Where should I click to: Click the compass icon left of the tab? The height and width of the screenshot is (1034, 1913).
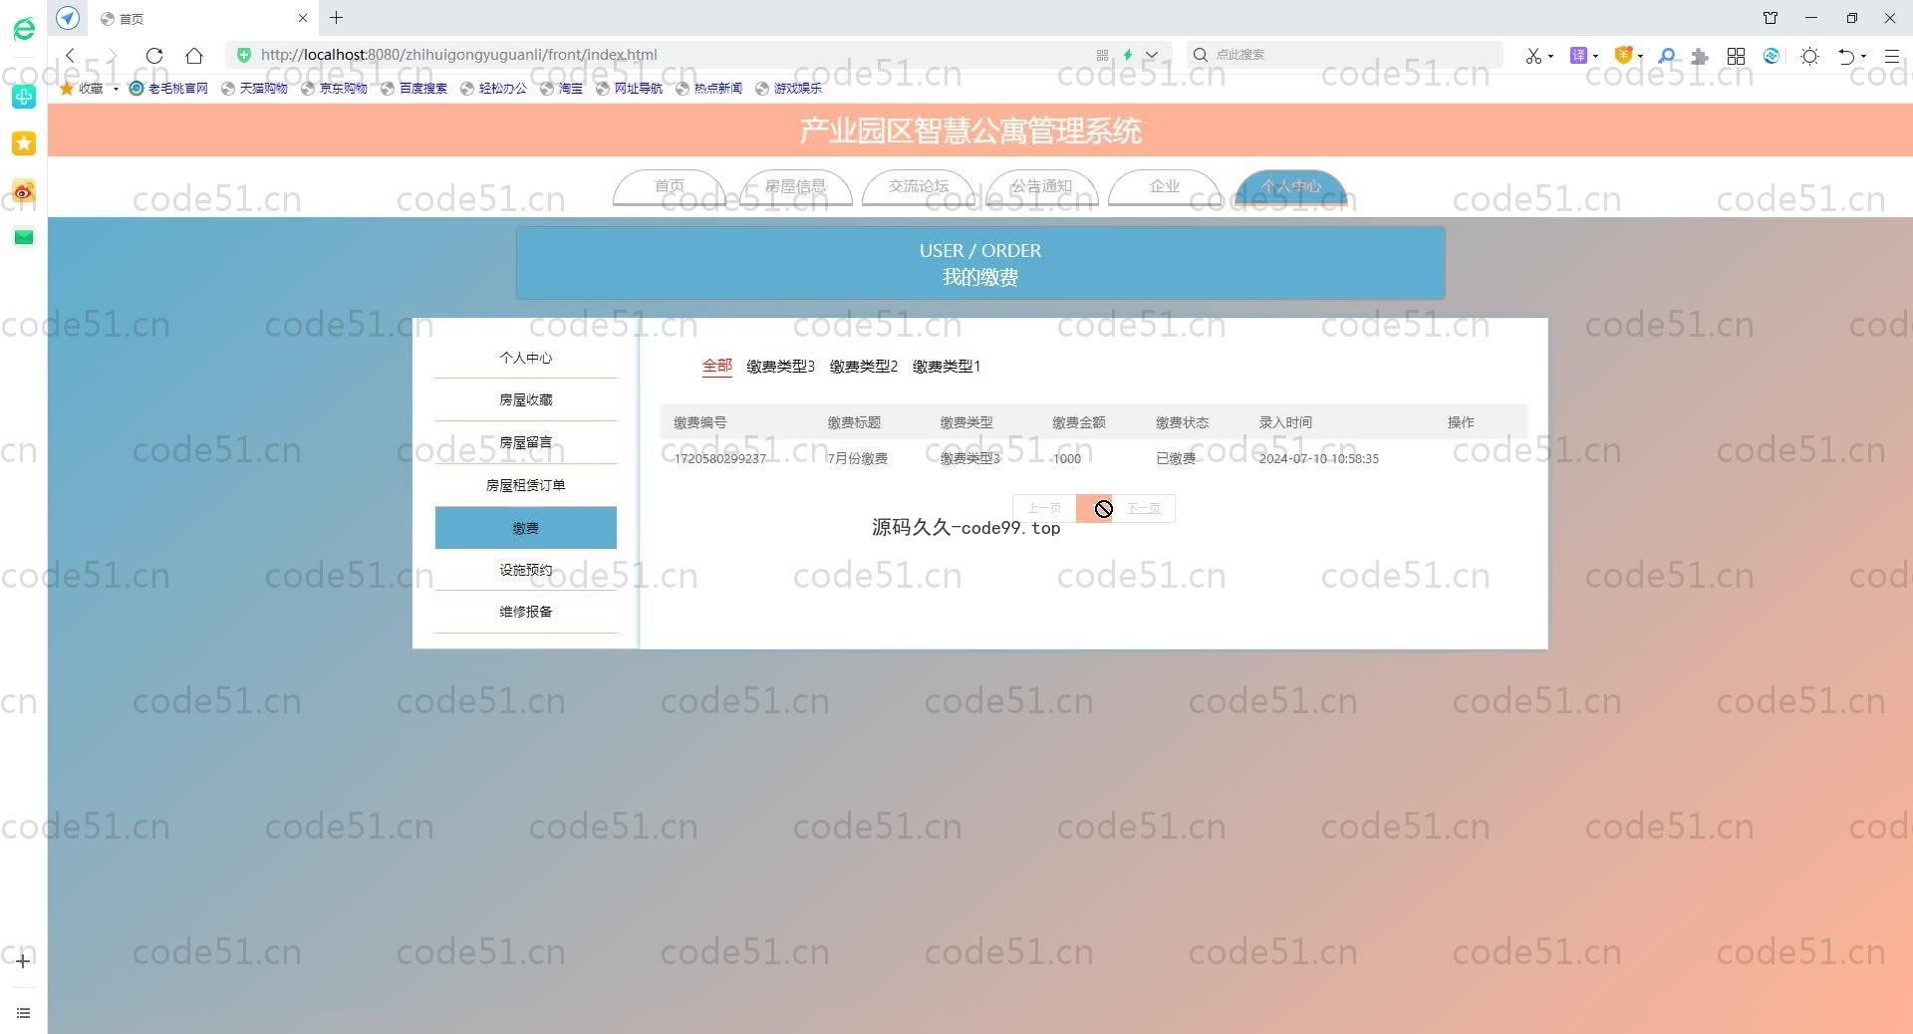(68, 18)
